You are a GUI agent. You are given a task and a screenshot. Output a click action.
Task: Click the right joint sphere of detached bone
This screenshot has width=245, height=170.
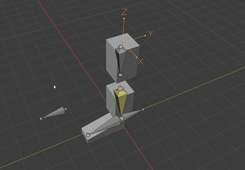click(x=66, y=109)
